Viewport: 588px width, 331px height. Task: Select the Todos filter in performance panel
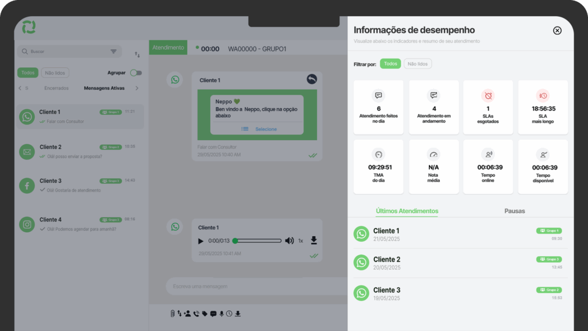point(390,64)
